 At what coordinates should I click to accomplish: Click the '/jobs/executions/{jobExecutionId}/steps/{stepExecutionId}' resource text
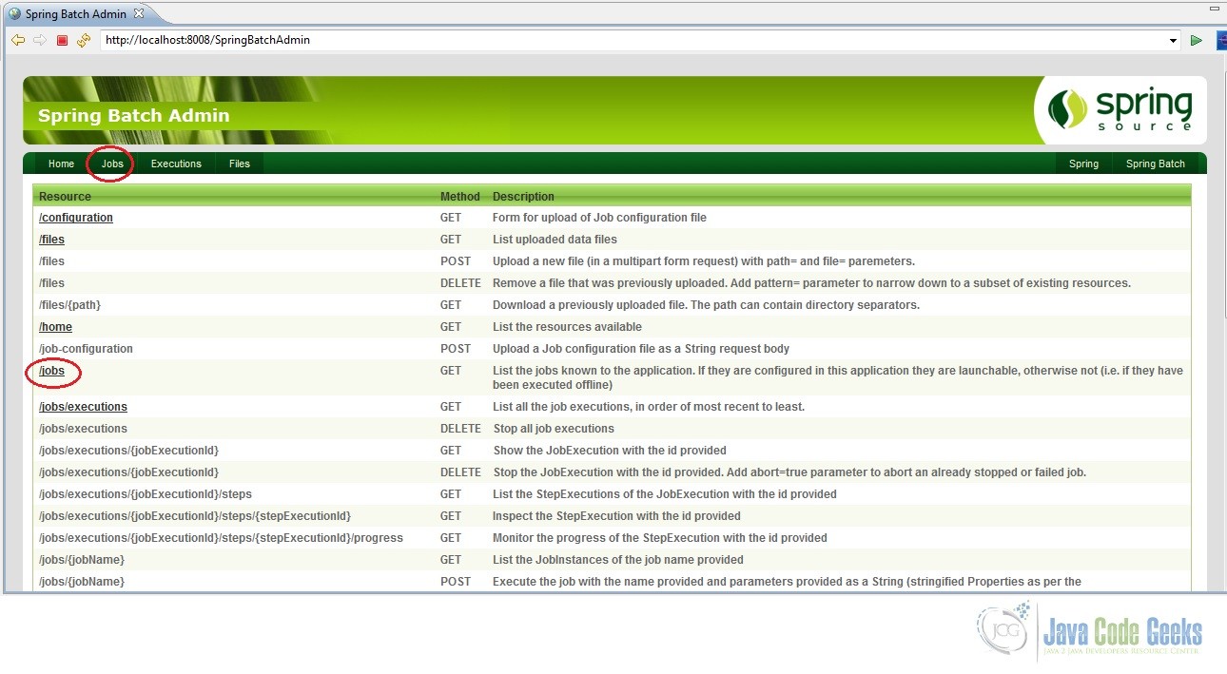pos(195,516)
